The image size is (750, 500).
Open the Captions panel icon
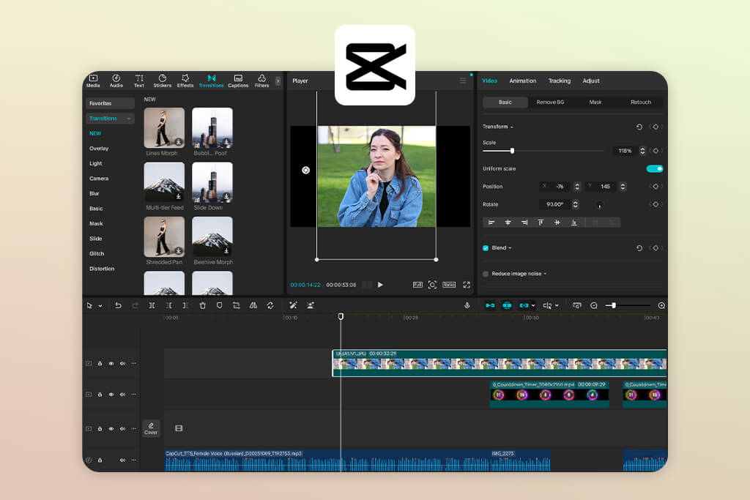[x=238, y=81]
